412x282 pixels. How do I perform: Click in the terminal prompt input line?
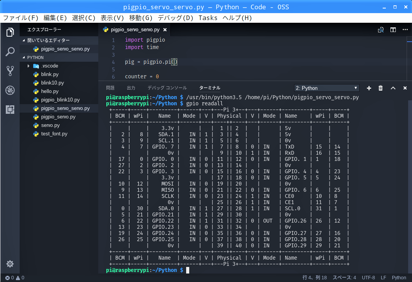(188, 270)
